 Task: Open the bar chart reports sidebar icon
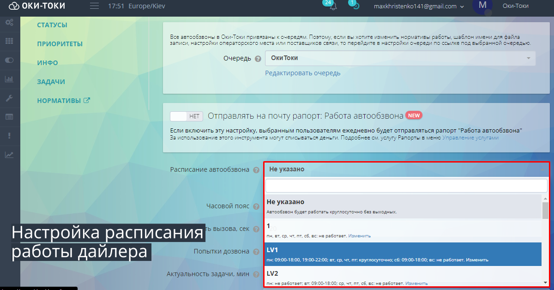coord(9,79)
